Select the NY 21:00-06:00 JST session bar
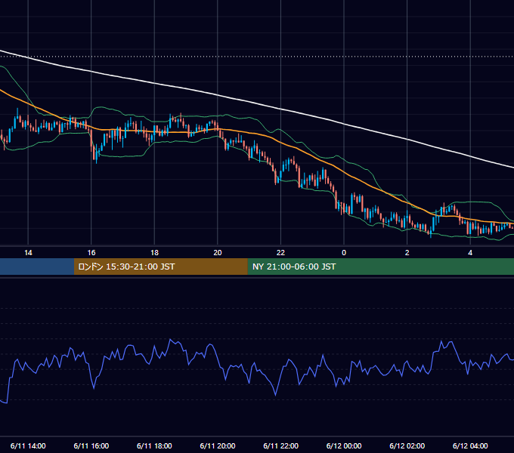514x453 pixels. pyautogui.click(x=380, y=267)
